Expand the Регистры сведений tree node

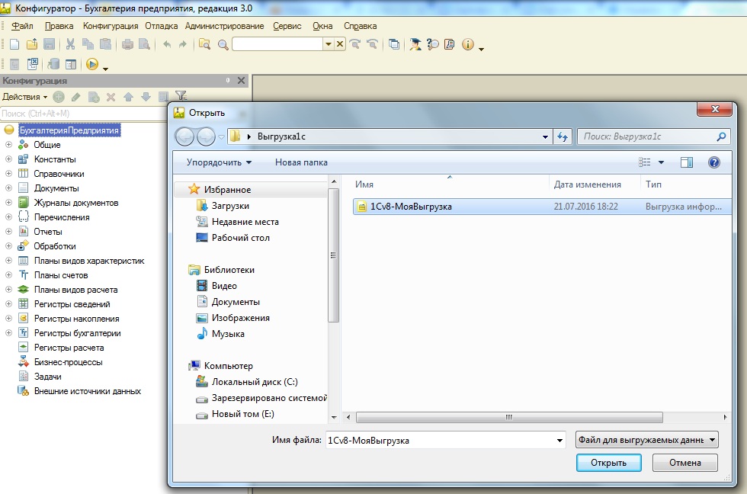pos(8,303)
